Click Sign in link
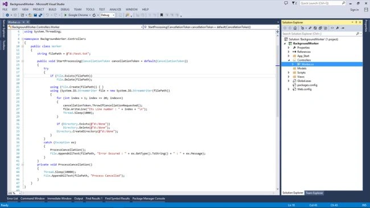This screenshot has height=208, width=370. [x=355, y=10]
